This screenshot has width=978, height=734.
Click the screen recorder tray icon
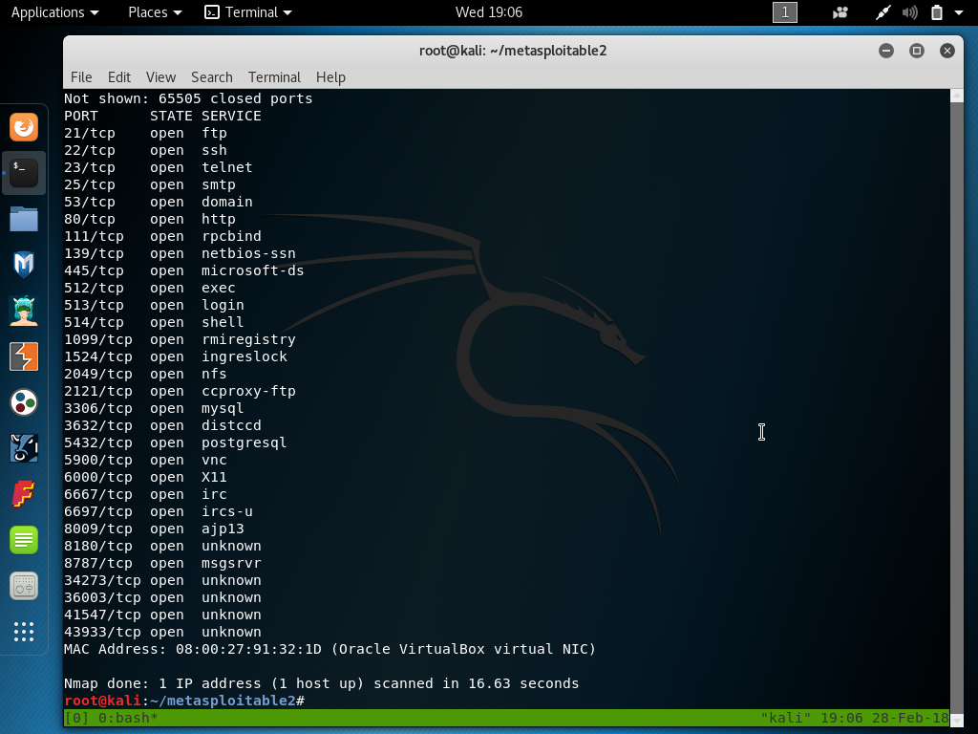(840, 12)
